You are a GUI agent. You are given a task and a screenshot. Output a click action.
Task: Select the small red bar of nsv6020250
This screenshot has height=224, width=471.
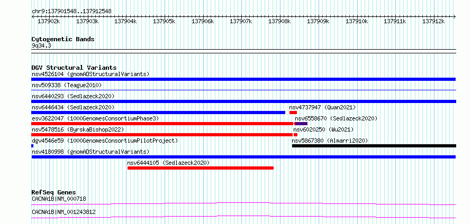(x=296, y=135)
